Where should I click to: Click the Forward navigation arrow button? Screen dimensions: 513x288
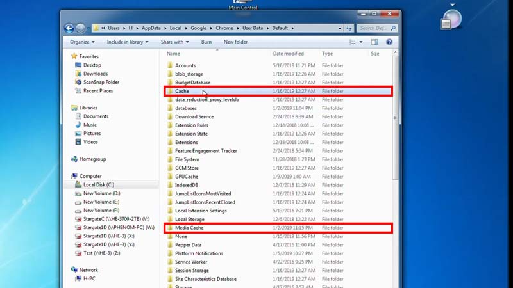[x=80, y=28]
